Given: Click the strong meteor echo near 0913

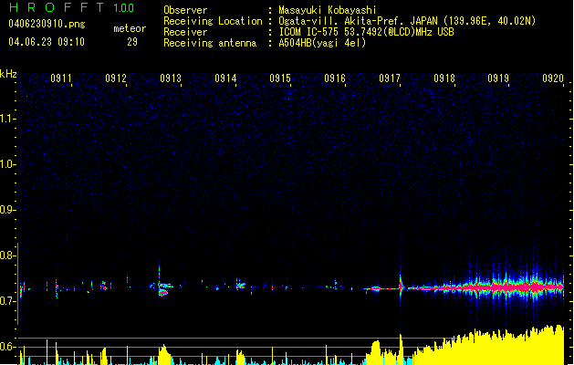Looking at the screenshot, I should pos(164,288).
